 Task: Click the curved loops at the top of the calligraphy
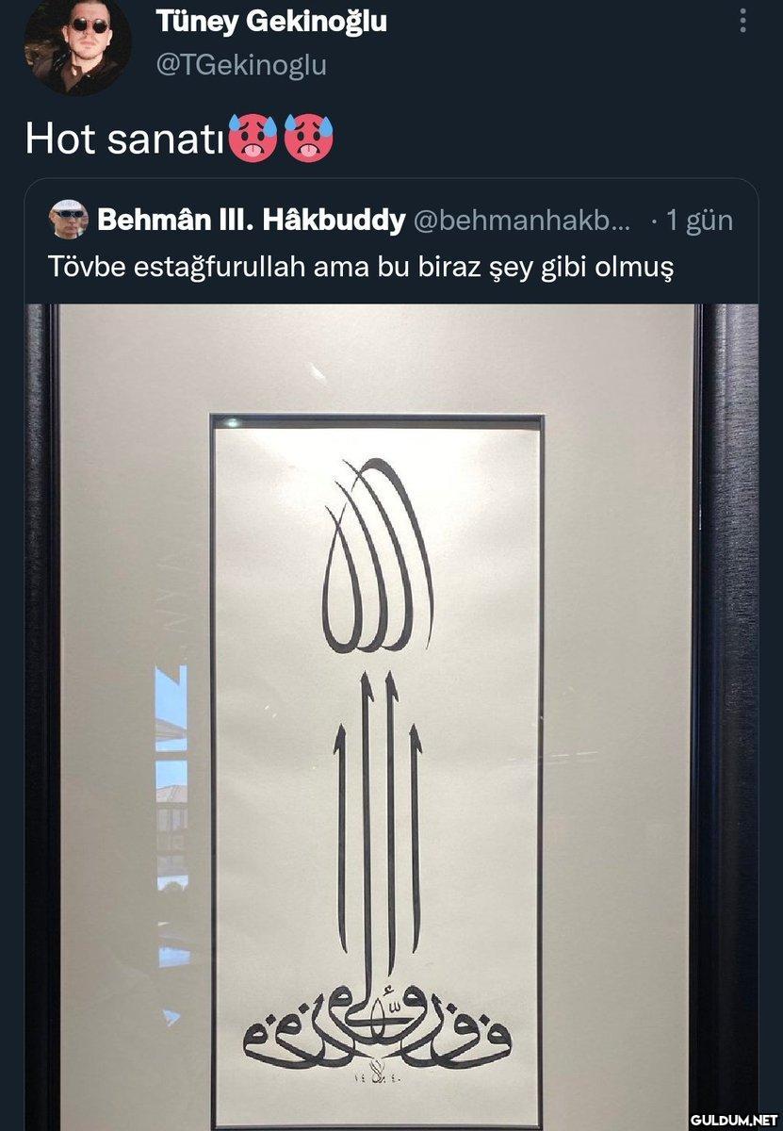[x=378, y=556]
